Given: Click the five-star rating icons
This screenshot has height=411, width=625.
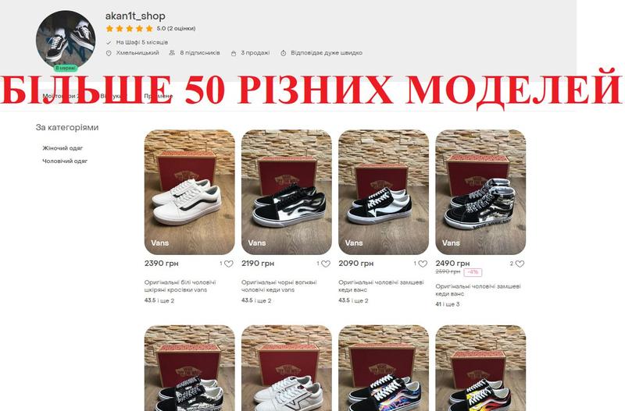Looking at the screenshot, I should point(130,29).
